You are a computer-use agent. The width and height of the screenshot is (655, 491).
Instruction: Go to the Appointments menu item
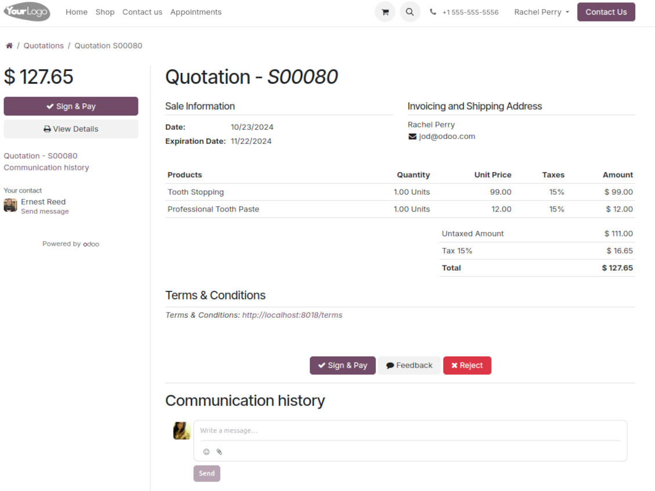tap(196, 12)
